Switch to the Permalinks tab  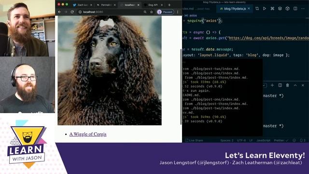tap(106, 5)
